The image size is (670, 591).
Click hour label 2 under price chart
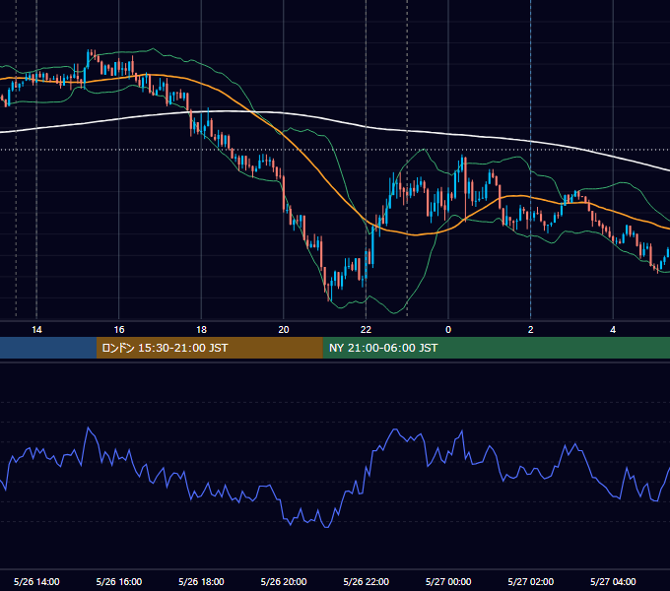(x=531, y=330)
